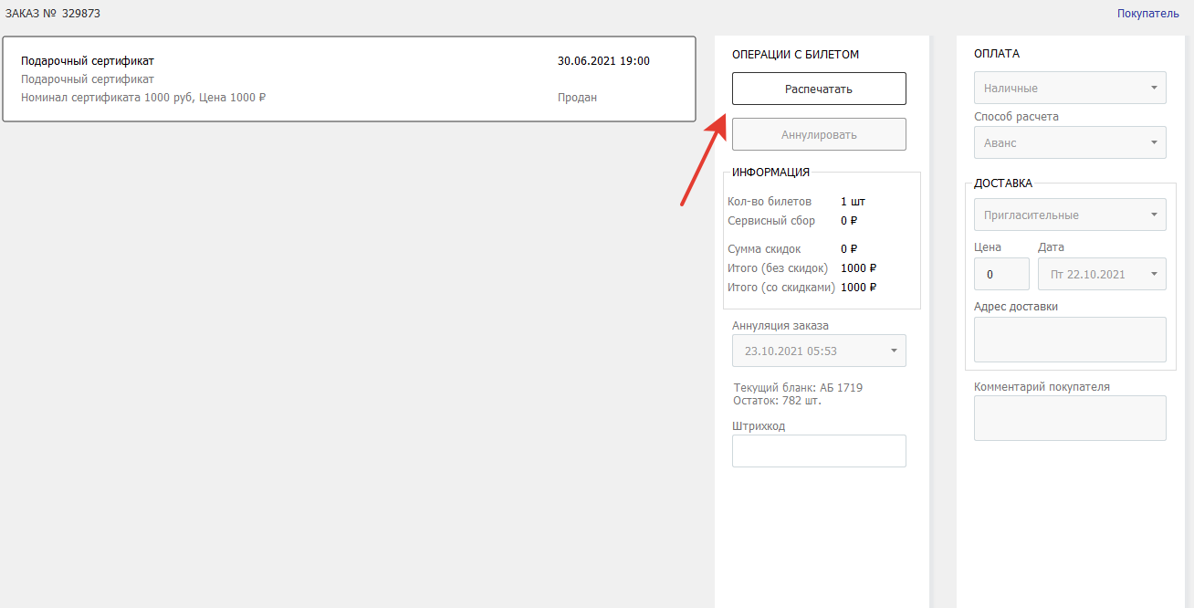Open the Покупатель link
Image resolution: width=1194 pixels, height=608 pixels.
pyautogui.click(x=1147, y=14)
